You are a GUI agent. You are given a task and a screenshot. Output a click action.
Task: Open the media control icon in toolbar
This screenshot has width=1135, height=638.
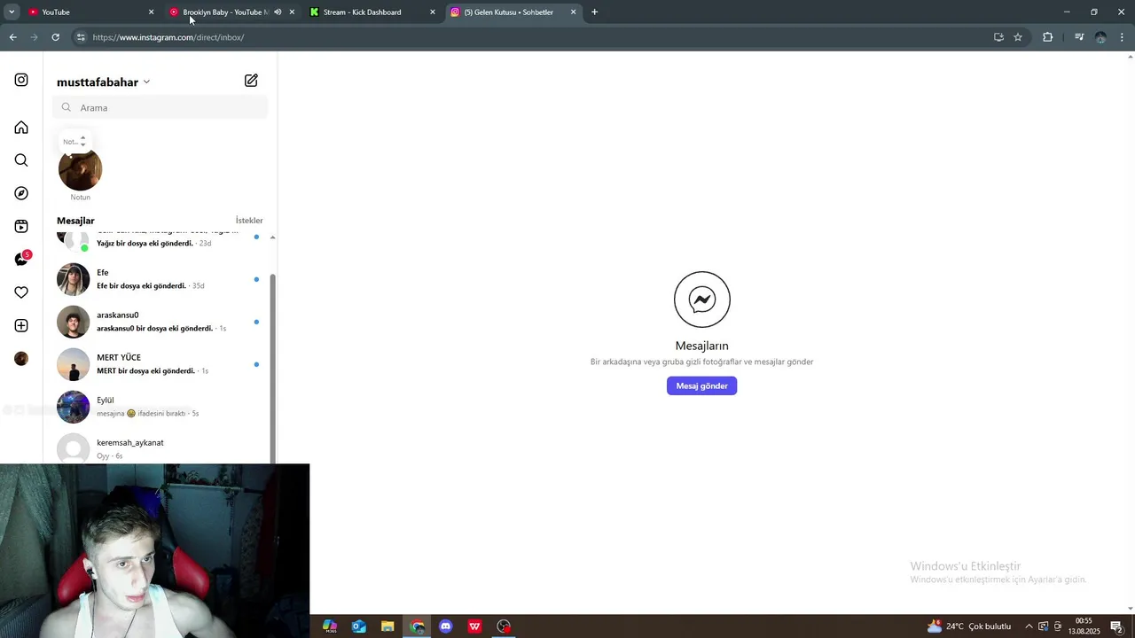[1079, 37]
